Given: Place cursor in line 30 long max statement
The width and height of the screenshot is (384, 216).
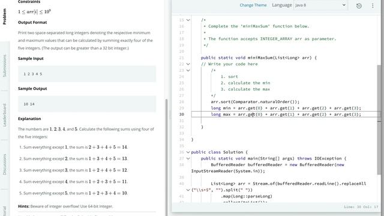Looking at the screenshot, I should pos(286,115).
